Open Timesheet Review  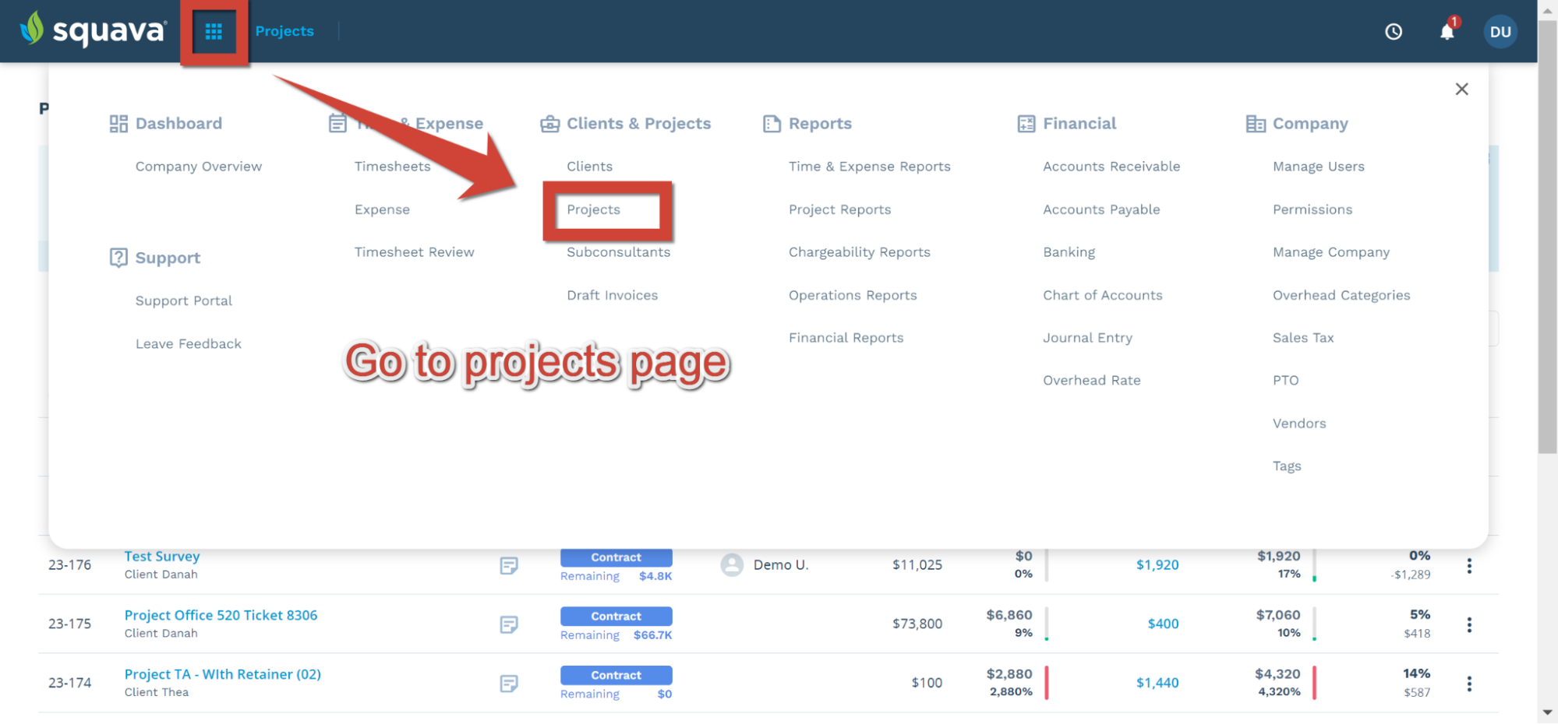414,252
